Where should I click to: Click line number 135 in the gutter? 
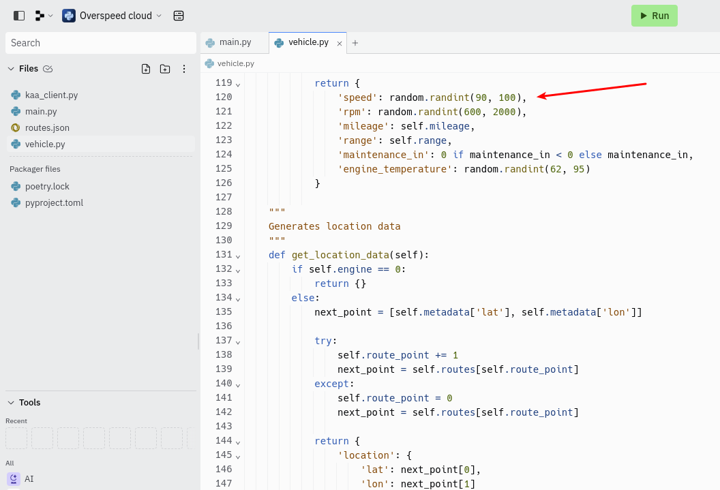[x=224, y=312]
